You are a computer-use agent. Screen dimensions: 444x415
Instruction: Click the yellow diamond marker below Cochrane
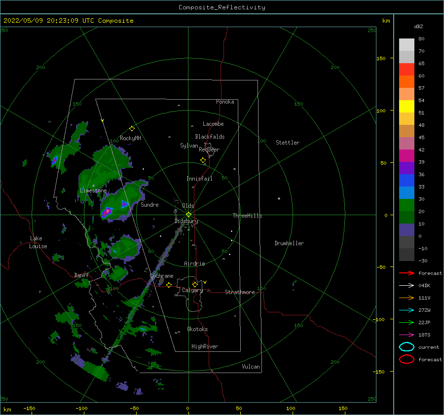point(169,285)
